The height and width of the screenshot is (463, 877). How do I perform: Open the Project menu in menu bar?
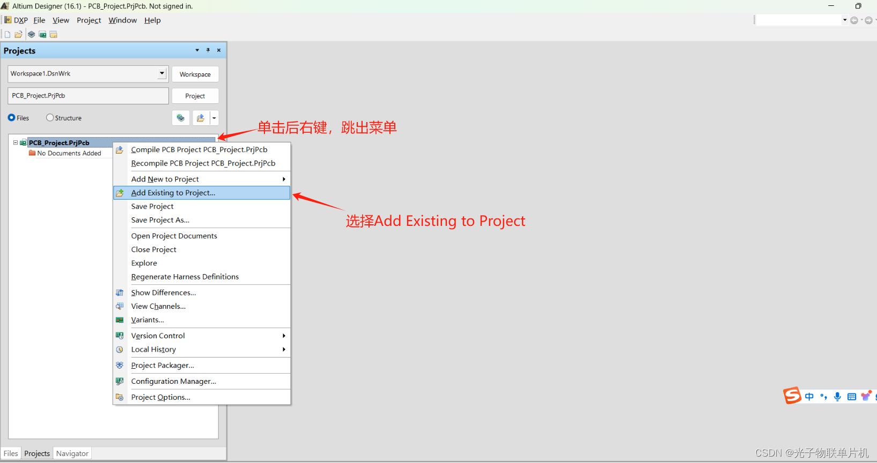[89, 20]
